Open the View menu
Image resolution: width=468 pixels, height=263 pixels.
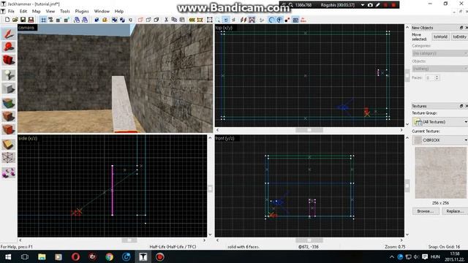(x=50, y=11)
